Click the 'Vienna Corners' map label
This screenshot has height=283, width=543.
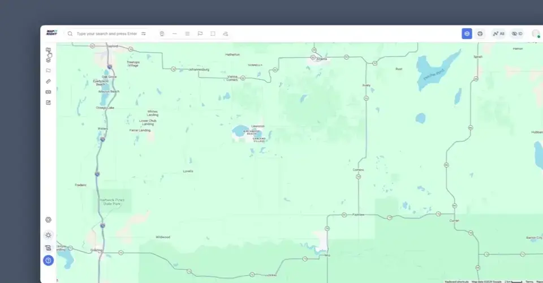tap(232, 78)
